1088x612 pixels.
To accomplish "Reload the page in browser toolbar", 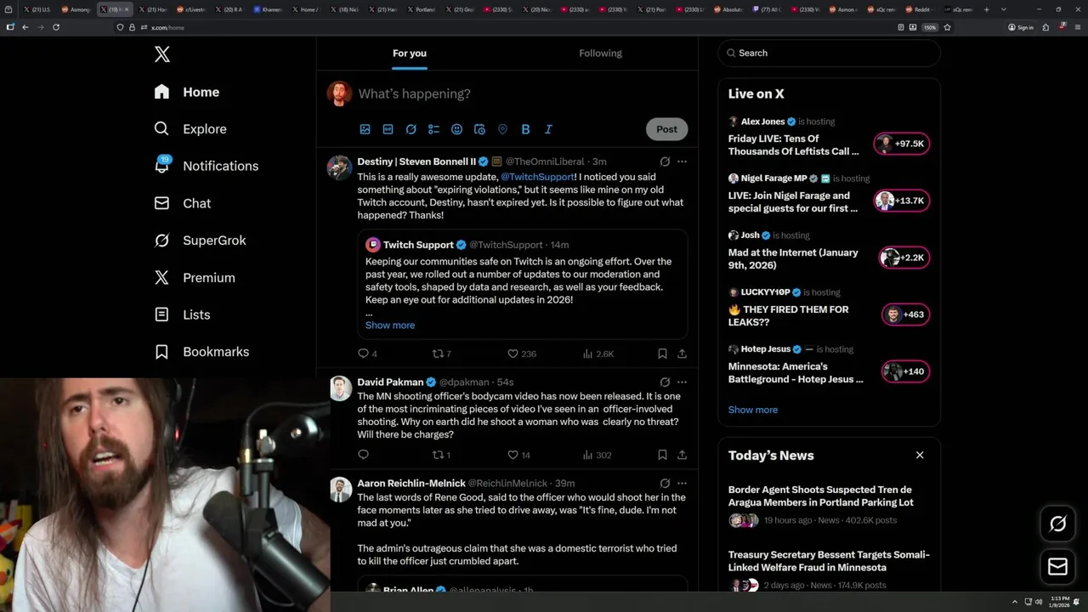I will pyautogui.click(x=56, y=27).
